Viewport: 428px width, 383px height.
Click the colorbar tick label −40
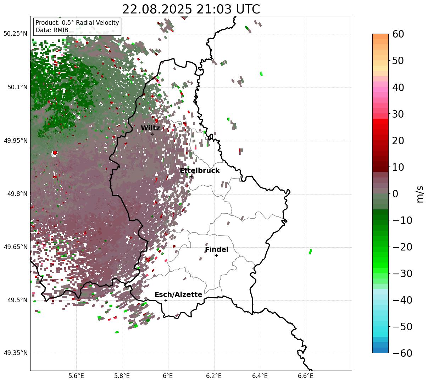402,300
